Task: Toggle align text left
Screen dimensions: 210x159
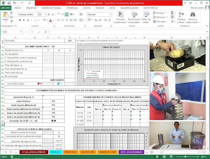Action: pos(58,20)
